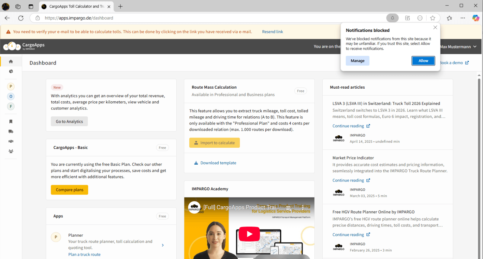Open the 'F' app sidebar icon
The width and height of the screenshot is (483, 259).
point(11,106)
